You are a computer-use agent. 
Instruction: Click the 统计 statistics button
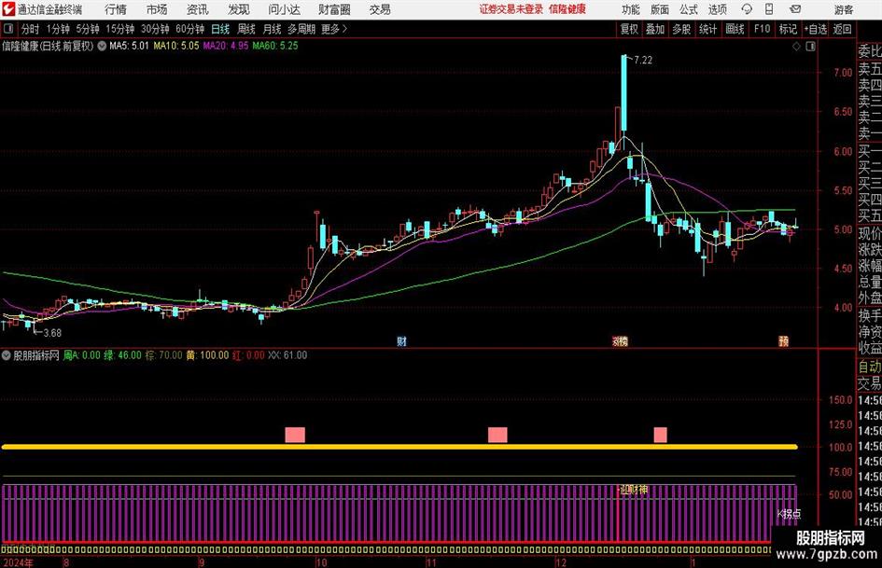(x=707, y=29)
